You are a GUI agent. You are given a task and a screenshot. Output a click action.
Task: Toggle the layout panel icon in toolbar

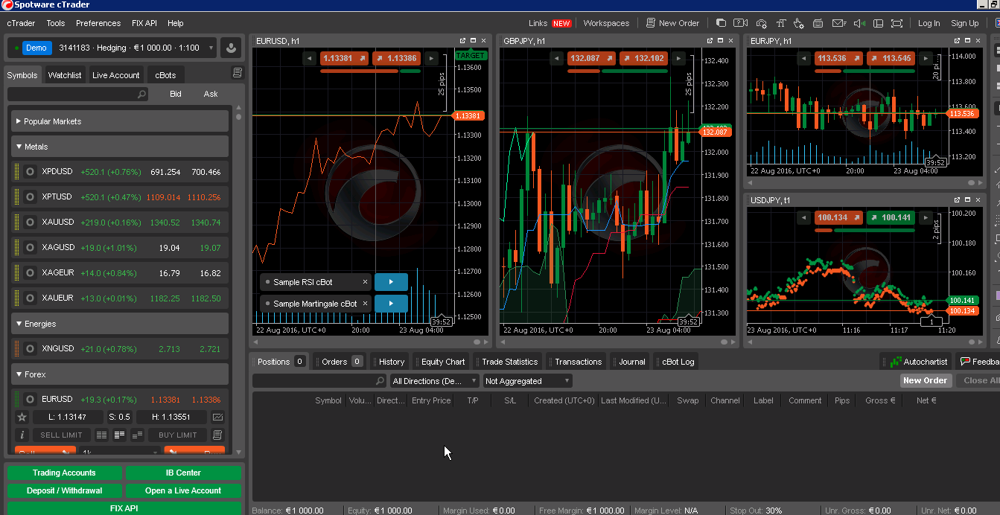point(877,23)
